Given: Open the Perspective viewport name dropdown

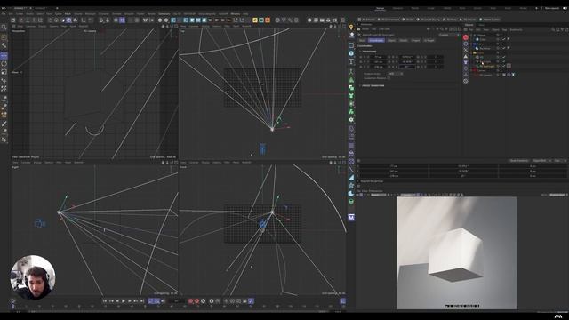Looking at the screenshot, I should pyautogui.click(x=18, y=31).
